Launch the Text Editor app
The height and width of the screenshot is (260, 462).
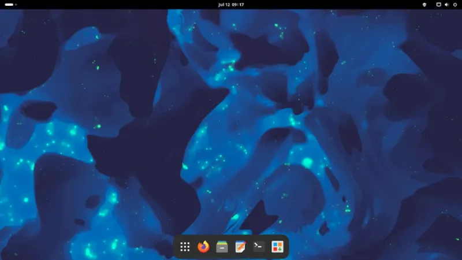(x=240, y=247)
